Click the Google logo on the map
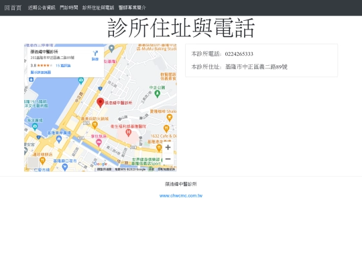The height and width of the screenshot is (272, 362). 101,164
